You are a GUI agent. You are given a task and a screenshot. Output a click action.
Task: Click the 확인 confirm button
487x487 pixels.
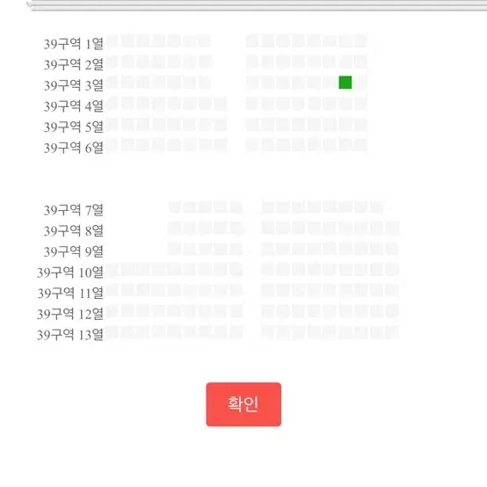[243, 404]
